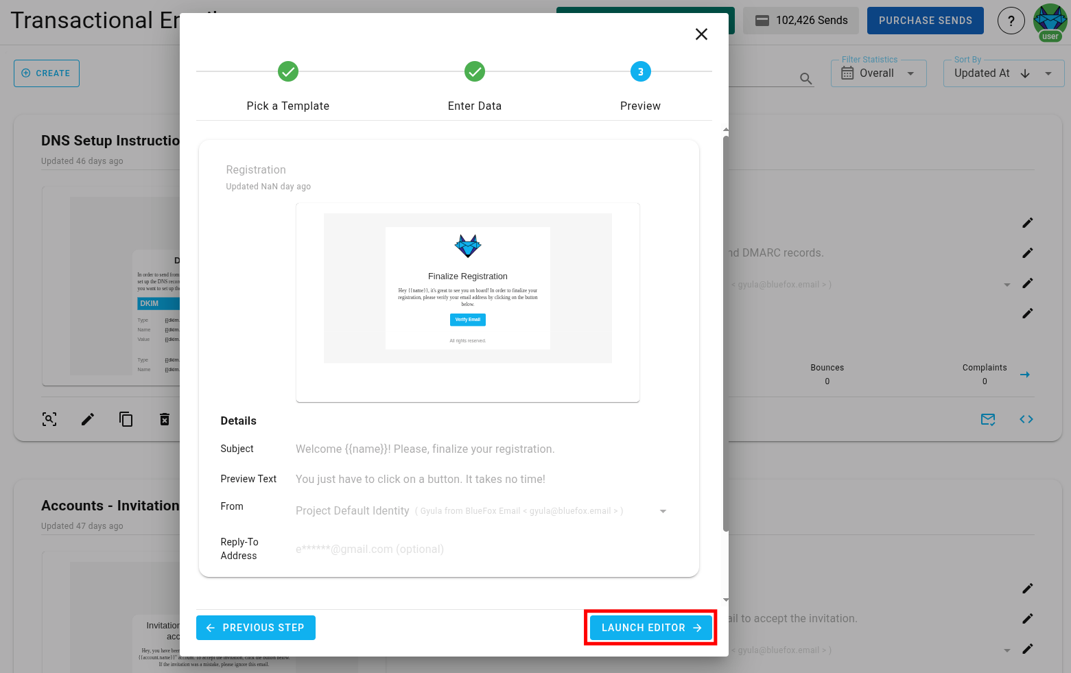Screen dimensions: 1071x673
Task: Click the search magnifier icon
Action: coord(805,78)
